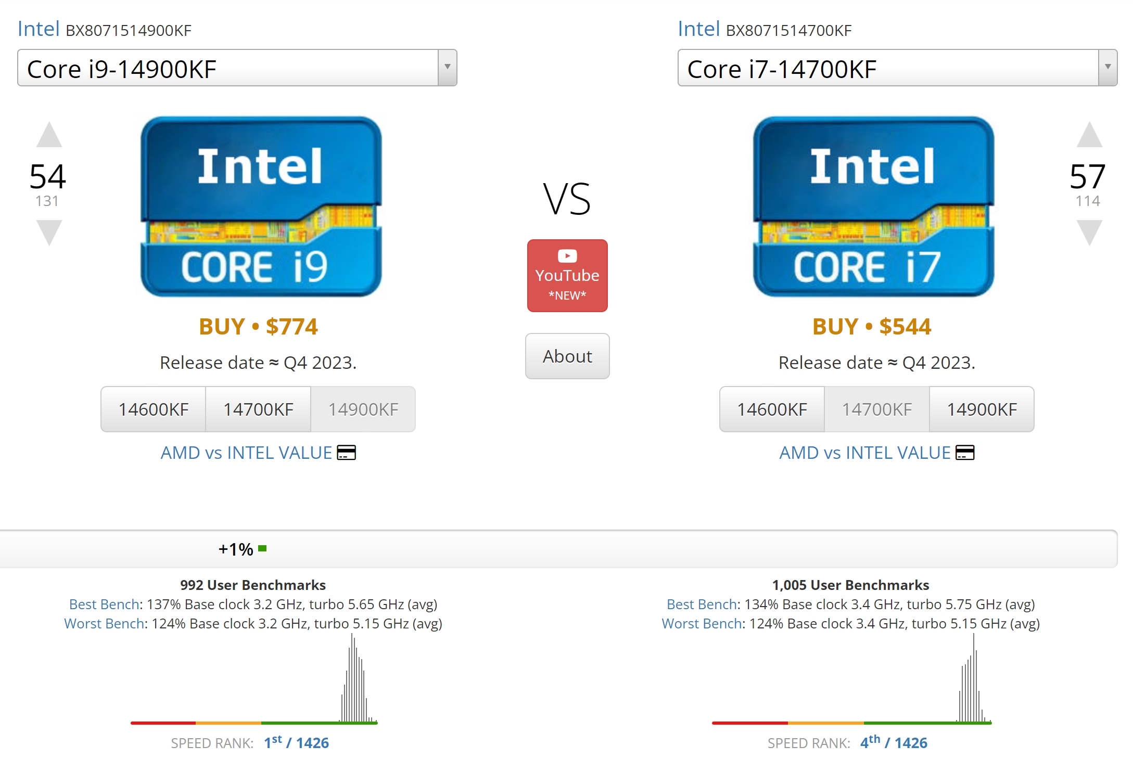The image size is (1133, 759).
Task: Buy the i9 for $774
Action: click(258, 327)
